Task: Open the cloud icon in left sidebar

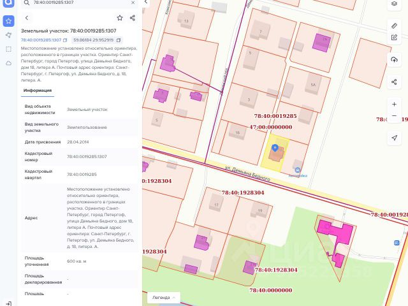Action: [8, 63]
